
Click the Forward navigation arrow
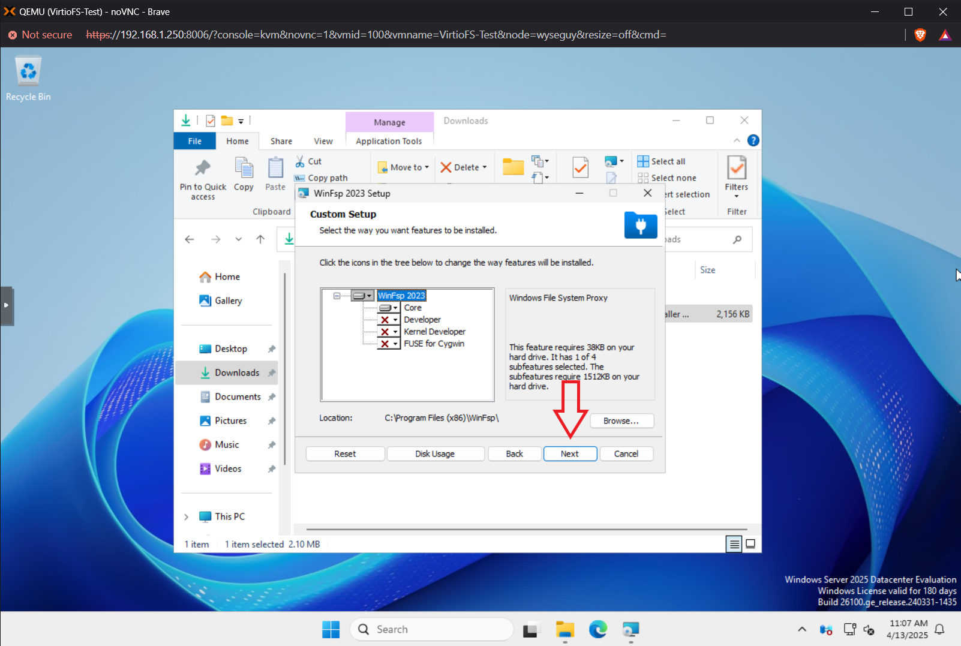click(216, 239)
